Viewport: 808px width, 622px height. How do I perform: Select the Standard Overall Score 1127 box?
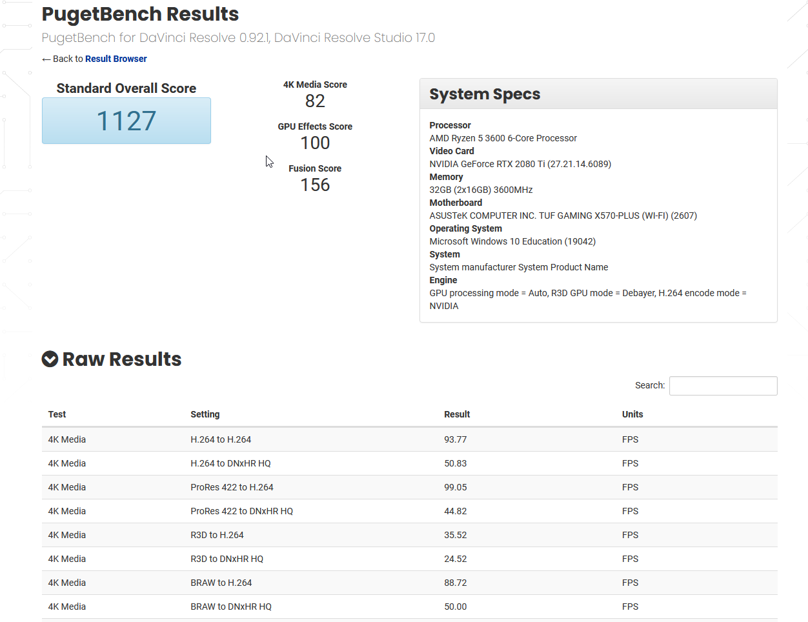coord(126,121)
